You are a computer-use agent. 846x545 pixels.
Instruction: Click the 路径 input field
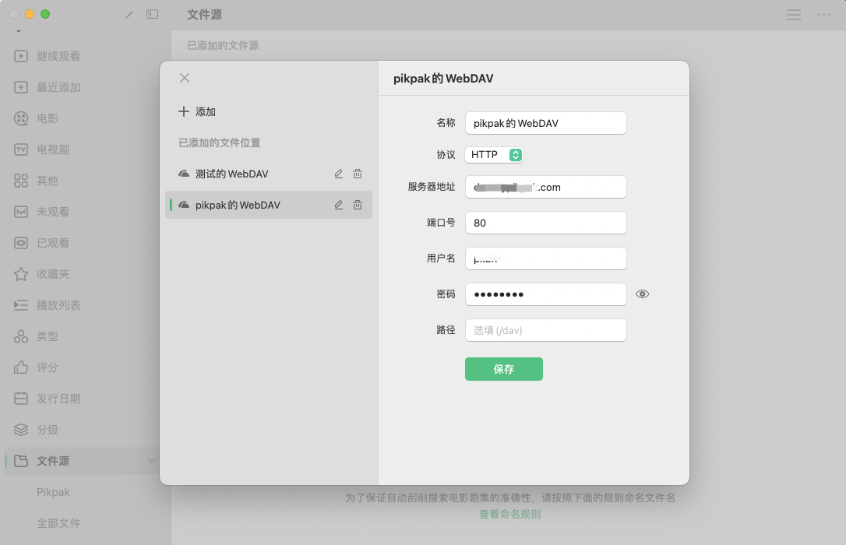(x=545, y=330)
